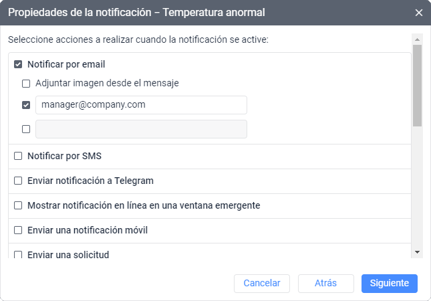This screenshot has height=301, width=431.
Task: Go back with the Atrás button
Action: coord(325,283)
